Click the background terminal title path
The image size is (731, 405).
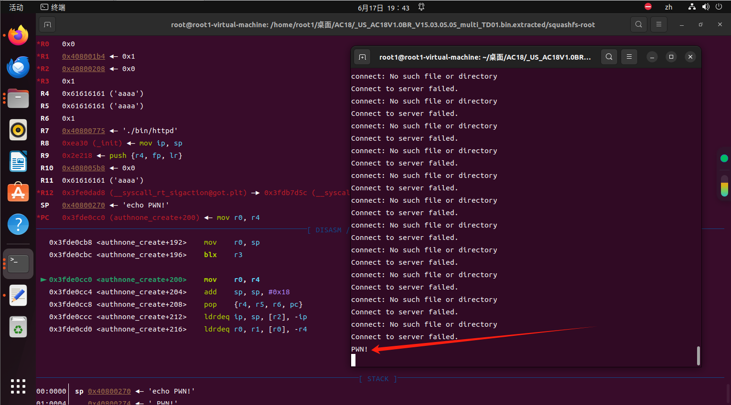click(x=383, y=25)
